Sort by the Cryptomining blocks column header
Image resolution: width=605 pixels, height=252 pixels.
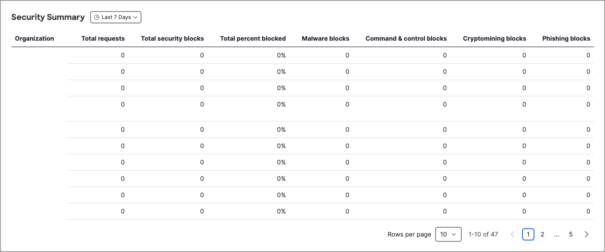pos(495,38)
